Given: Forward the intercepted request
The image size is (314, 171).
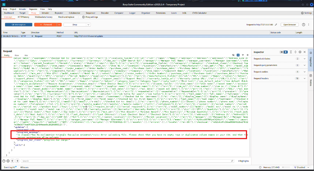Looking at the screenshot, I should click(46, 25).
